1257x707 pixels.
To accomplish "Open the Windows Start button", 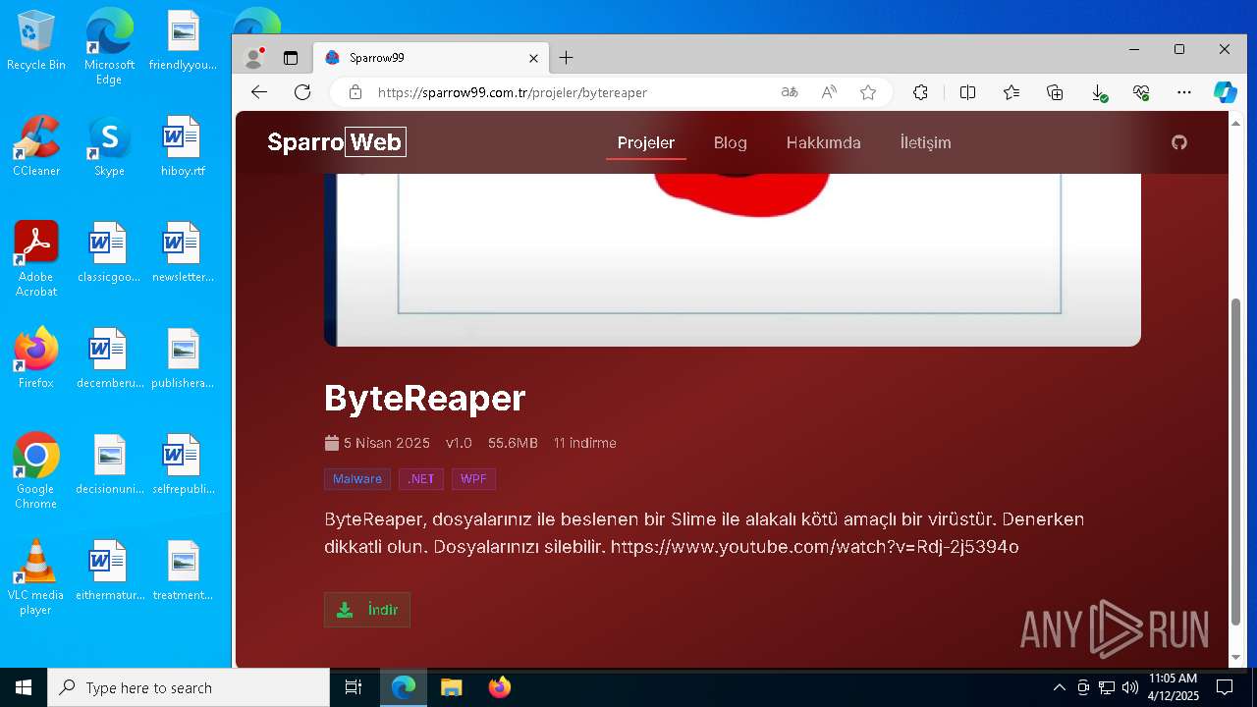I will click(24, 687).
